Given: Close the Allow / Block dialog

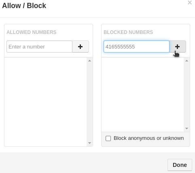Looking at the screenshot, I should 190,2.
